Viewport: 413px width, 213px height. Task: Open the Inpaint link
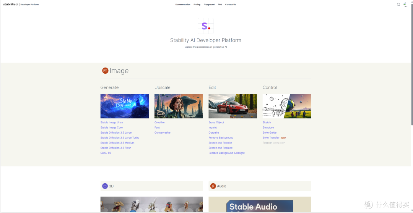[x=213, y=127]
